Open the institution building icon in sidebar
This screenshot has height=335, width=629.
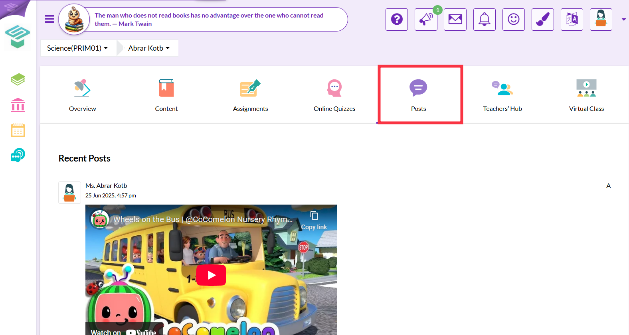18,105
